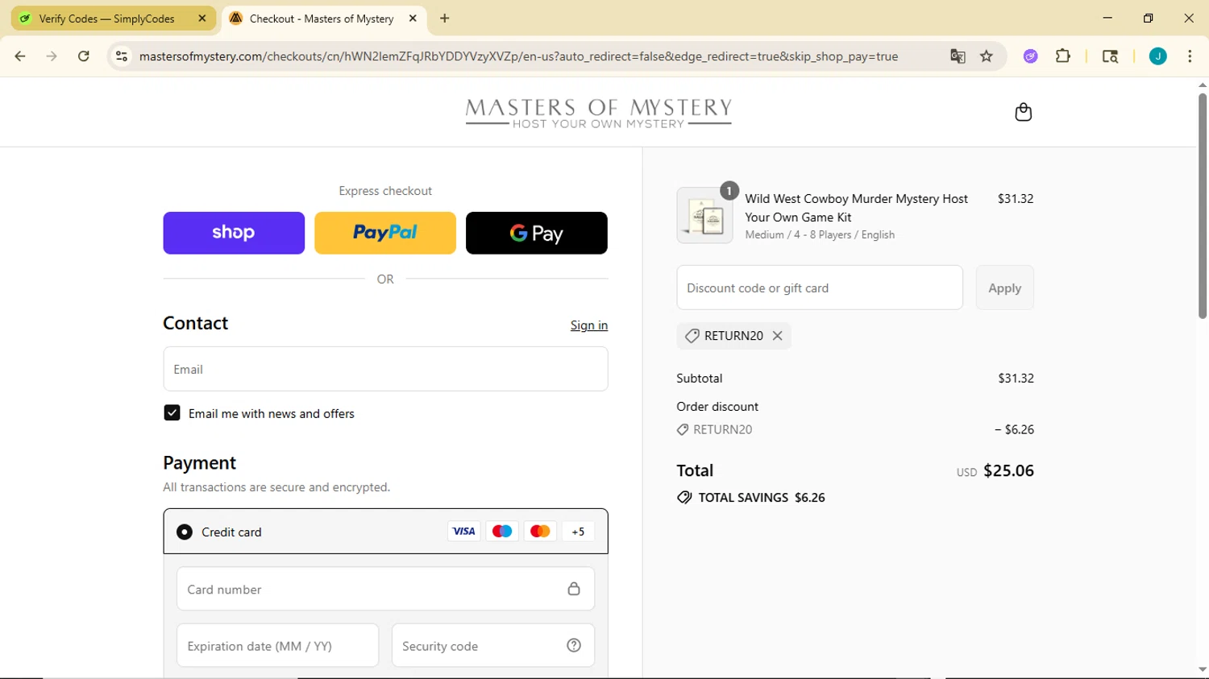This screenshot has width=1209, height=679.
Task: Show the +5 more card types
Action: 578,532
